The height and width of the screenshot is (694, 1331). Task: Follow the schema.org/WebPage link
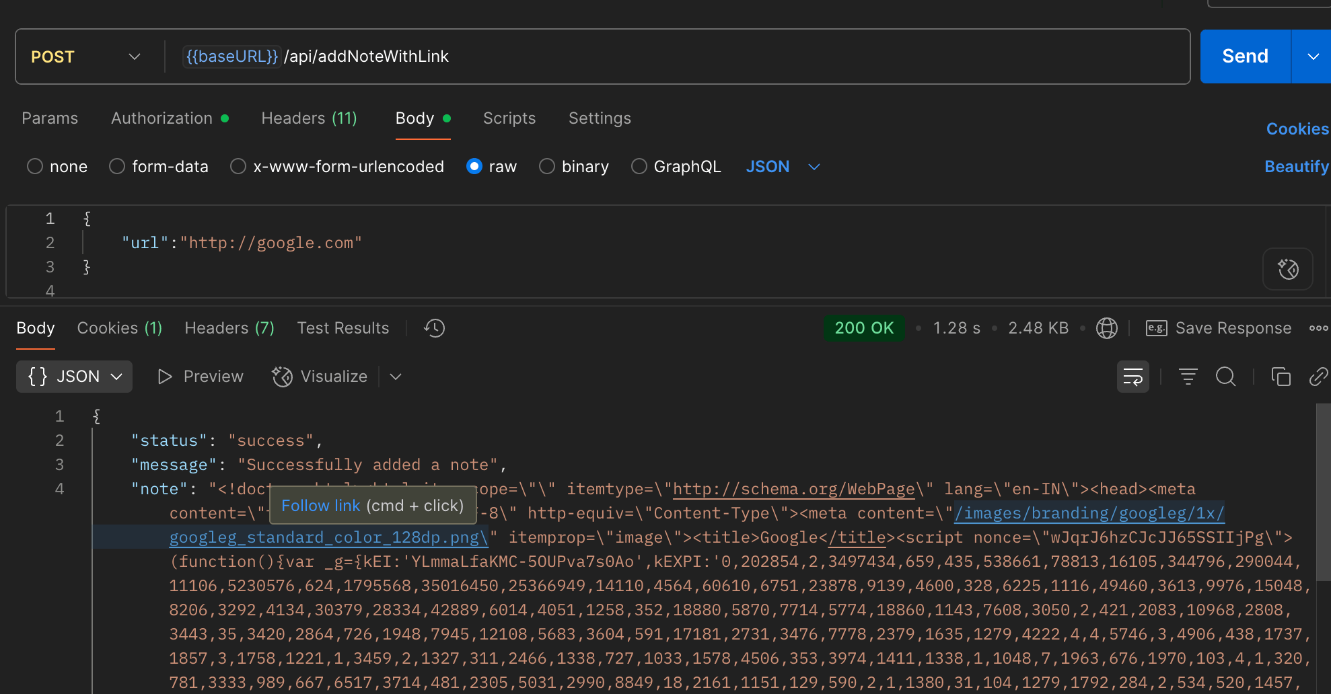pos(794,489)
